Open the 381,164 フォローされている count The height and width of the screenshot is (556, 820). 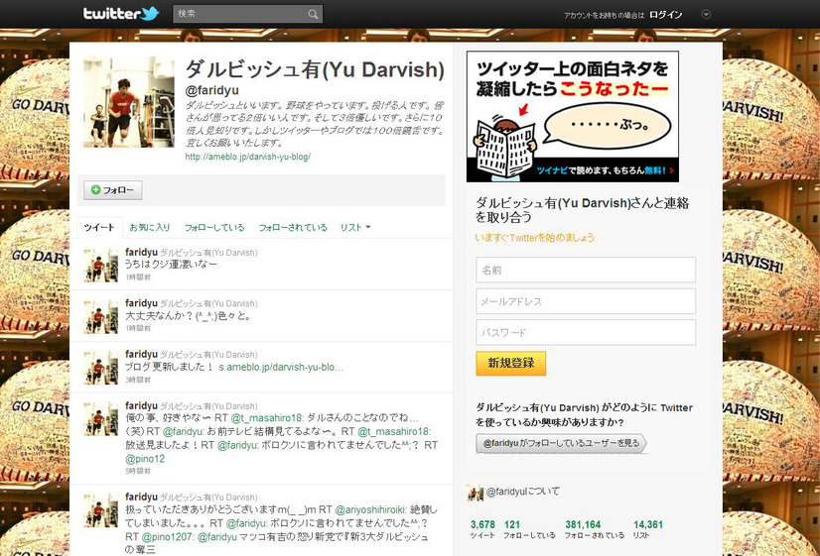point(594,529)
